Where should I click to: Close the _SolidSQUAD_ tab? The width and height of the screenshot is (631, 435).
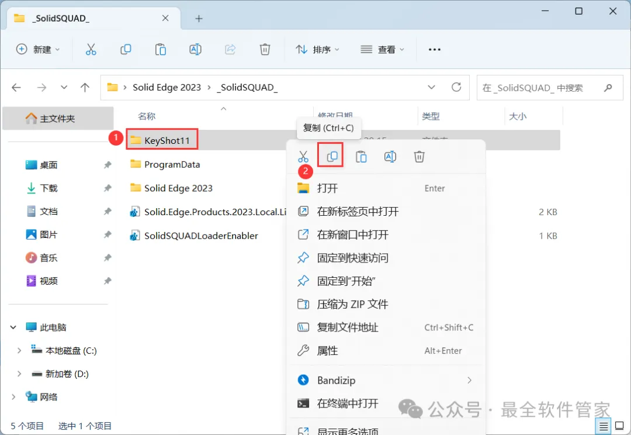pyautogui.click(x=165, y=18)
